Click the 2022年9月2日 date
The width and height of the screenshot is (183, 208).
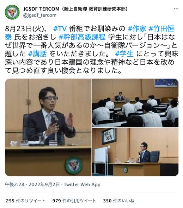point(44,184)
